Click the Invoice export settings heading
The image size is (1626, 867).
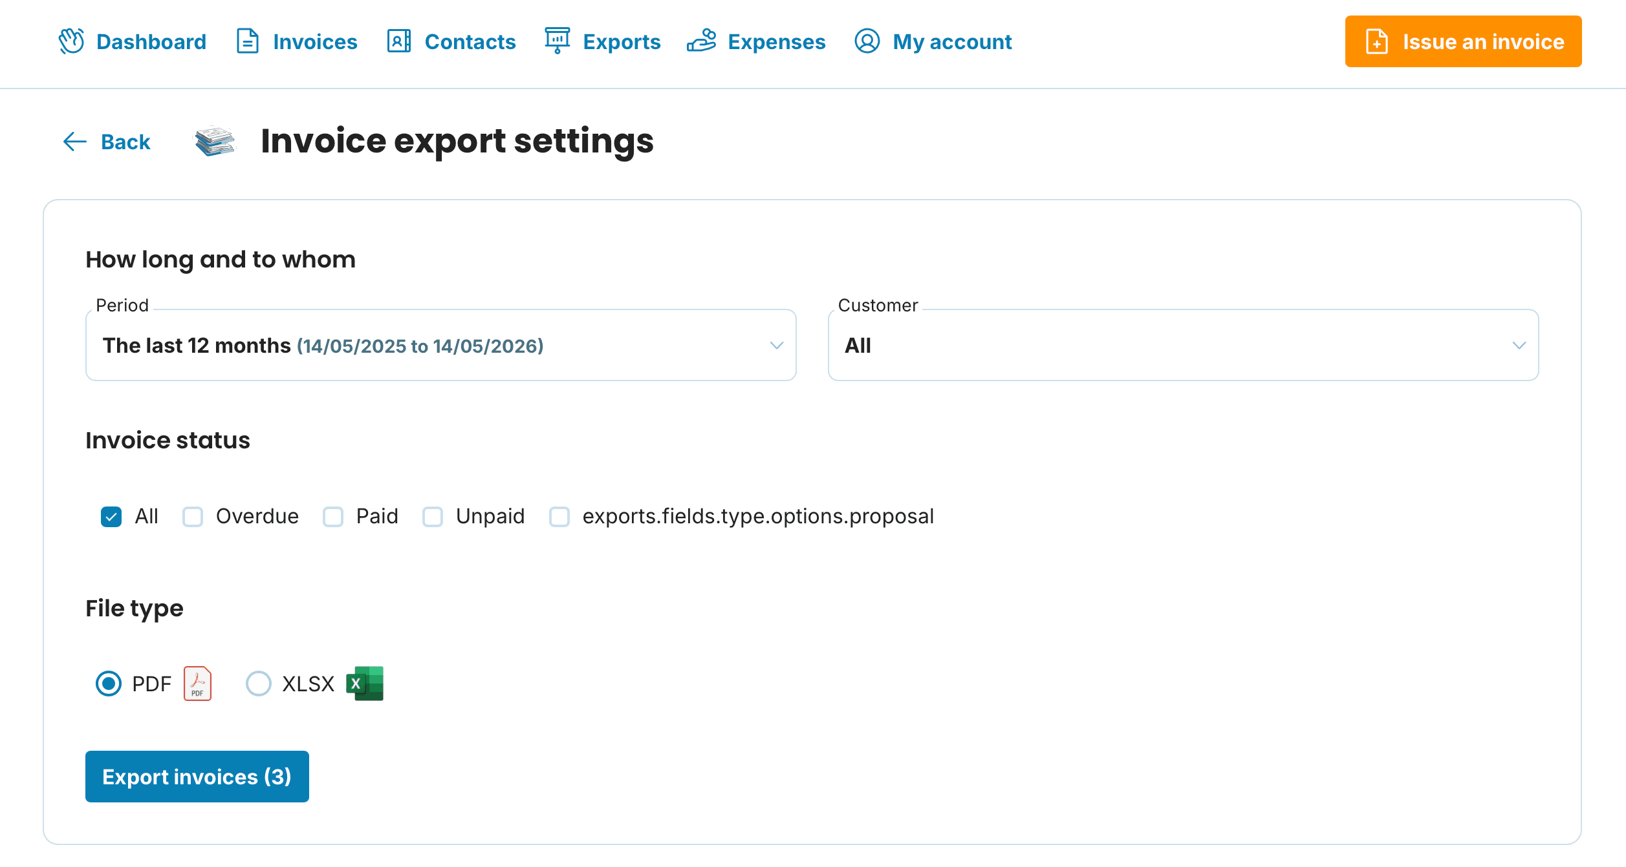click(457, 141)
